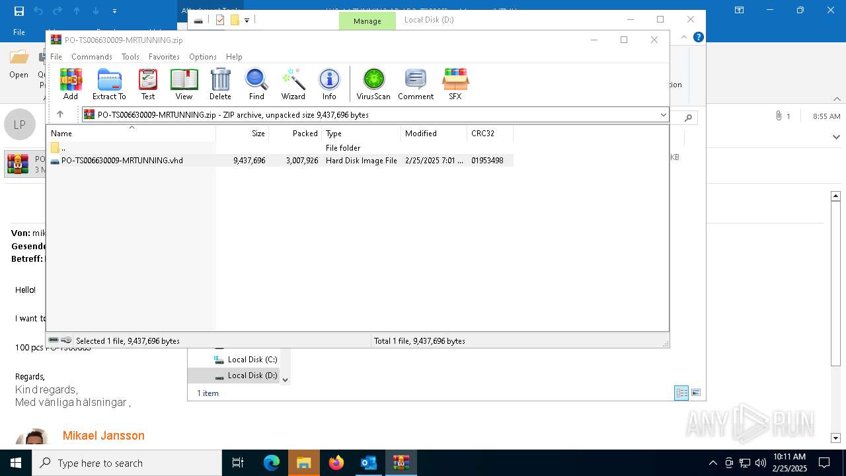Switch Explorer to details view icon
This screenshot has height=476, width=846.
pos(681,393)
